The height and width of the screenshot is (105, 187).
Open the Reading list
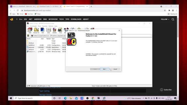click(172, 14)
